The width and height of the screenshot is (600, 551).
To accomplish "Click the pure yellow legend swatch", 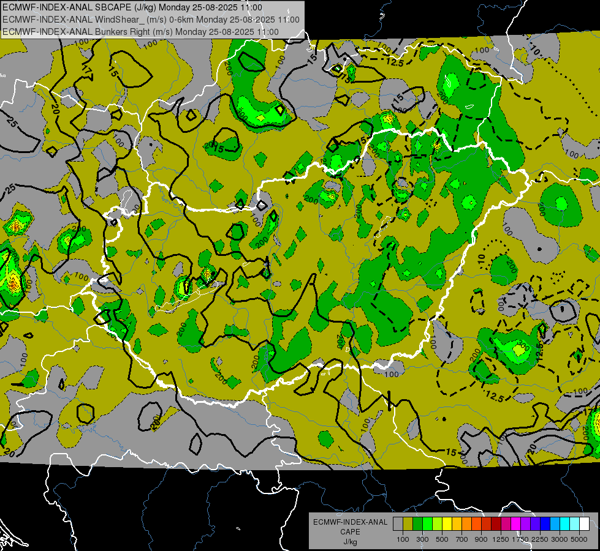I will coord(447,523).
